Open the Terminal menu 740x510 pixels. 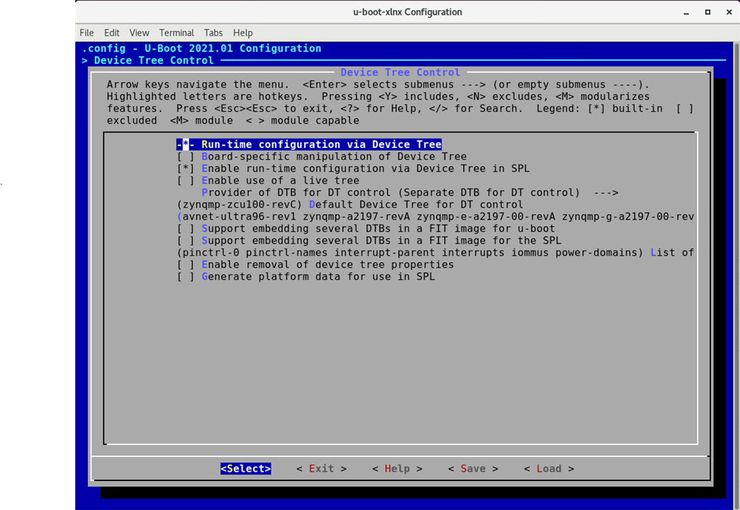click(176, 33)
